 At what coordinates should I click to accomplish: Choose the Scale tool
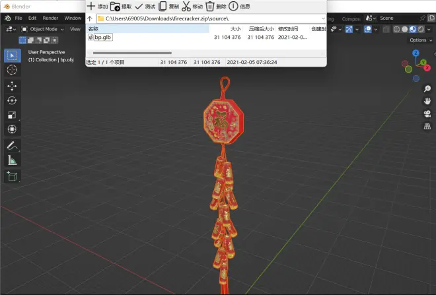12,115
